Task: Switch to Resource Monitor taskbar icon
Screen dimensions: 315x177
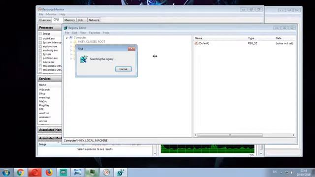Action: (x=106, y=173)
